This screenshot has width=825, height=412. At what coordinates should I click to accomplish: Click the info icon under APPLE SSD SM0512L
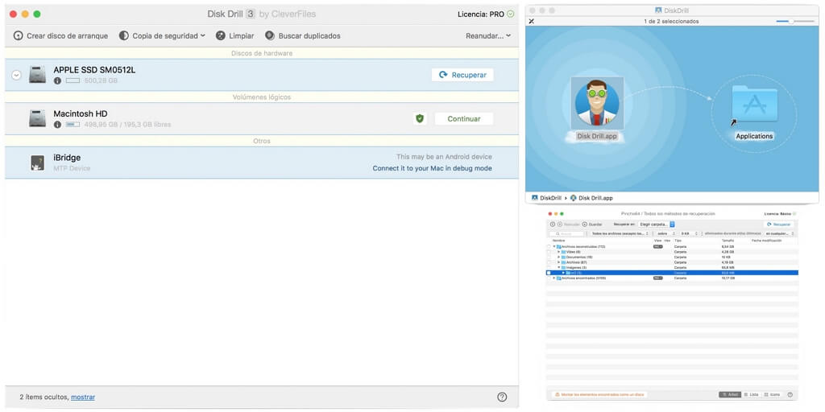coord(57,81)
